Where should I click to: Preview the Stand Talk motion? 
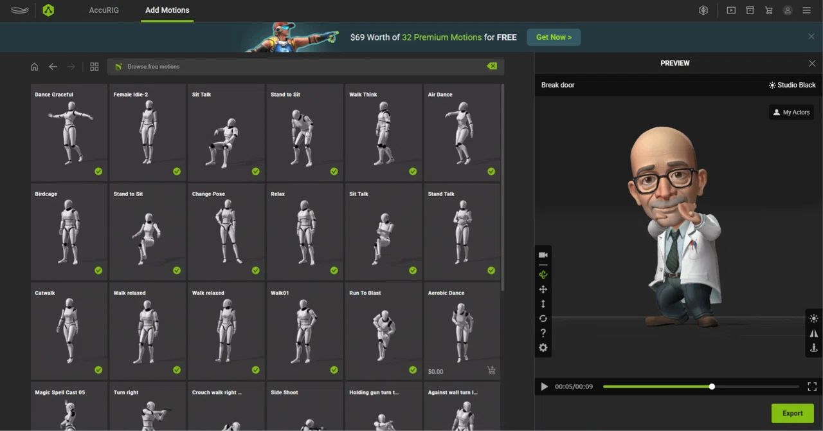(462, 232)
